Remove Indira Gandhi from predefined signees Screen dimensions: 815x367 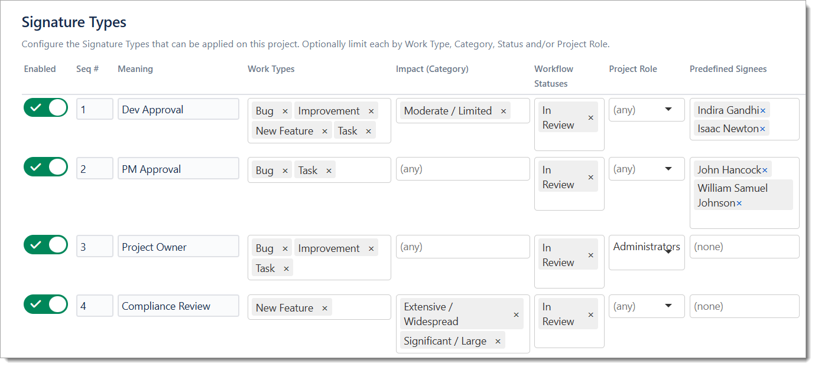tap(763, 111)
